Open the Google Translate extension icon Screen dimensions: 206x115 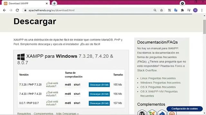tap(176, 10)
